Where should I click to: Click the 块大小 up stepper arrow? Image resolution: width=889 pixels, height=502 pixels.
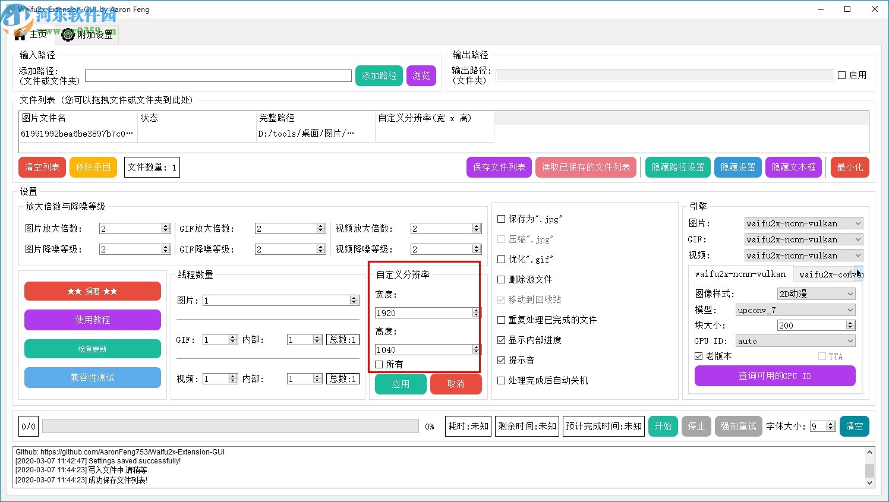(851, 323)
